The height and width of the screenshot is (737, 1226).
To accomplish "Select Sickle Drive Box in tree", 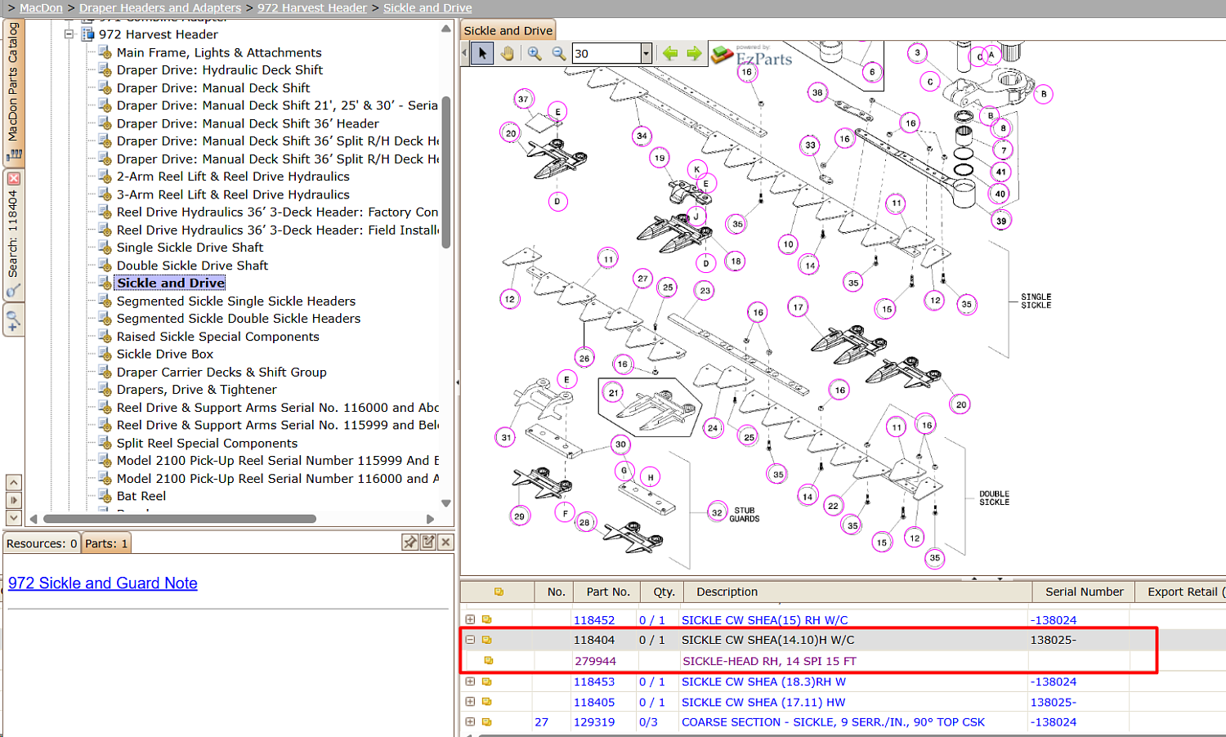I will (x=165, y=354).
